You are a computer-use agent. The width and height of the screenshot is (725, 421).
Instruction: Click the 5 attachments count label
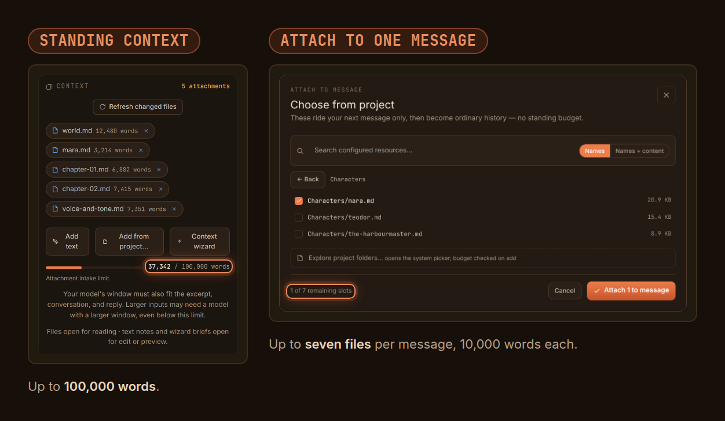pos(206,86)
